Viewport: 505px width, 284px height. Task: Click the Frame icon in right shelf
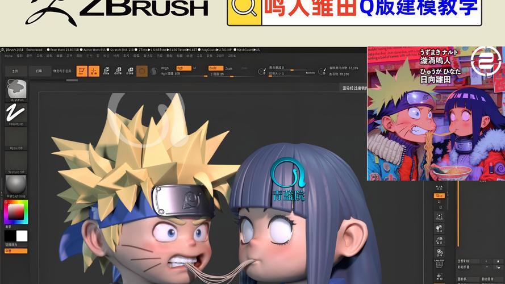(x=439, y=217)
